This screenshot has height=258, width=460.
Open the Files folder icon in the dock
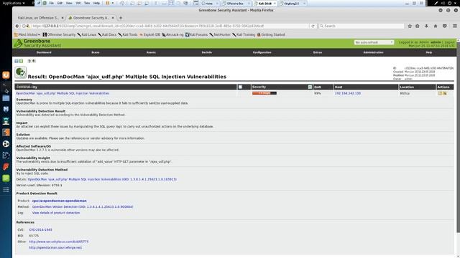(x=6, y=98)
